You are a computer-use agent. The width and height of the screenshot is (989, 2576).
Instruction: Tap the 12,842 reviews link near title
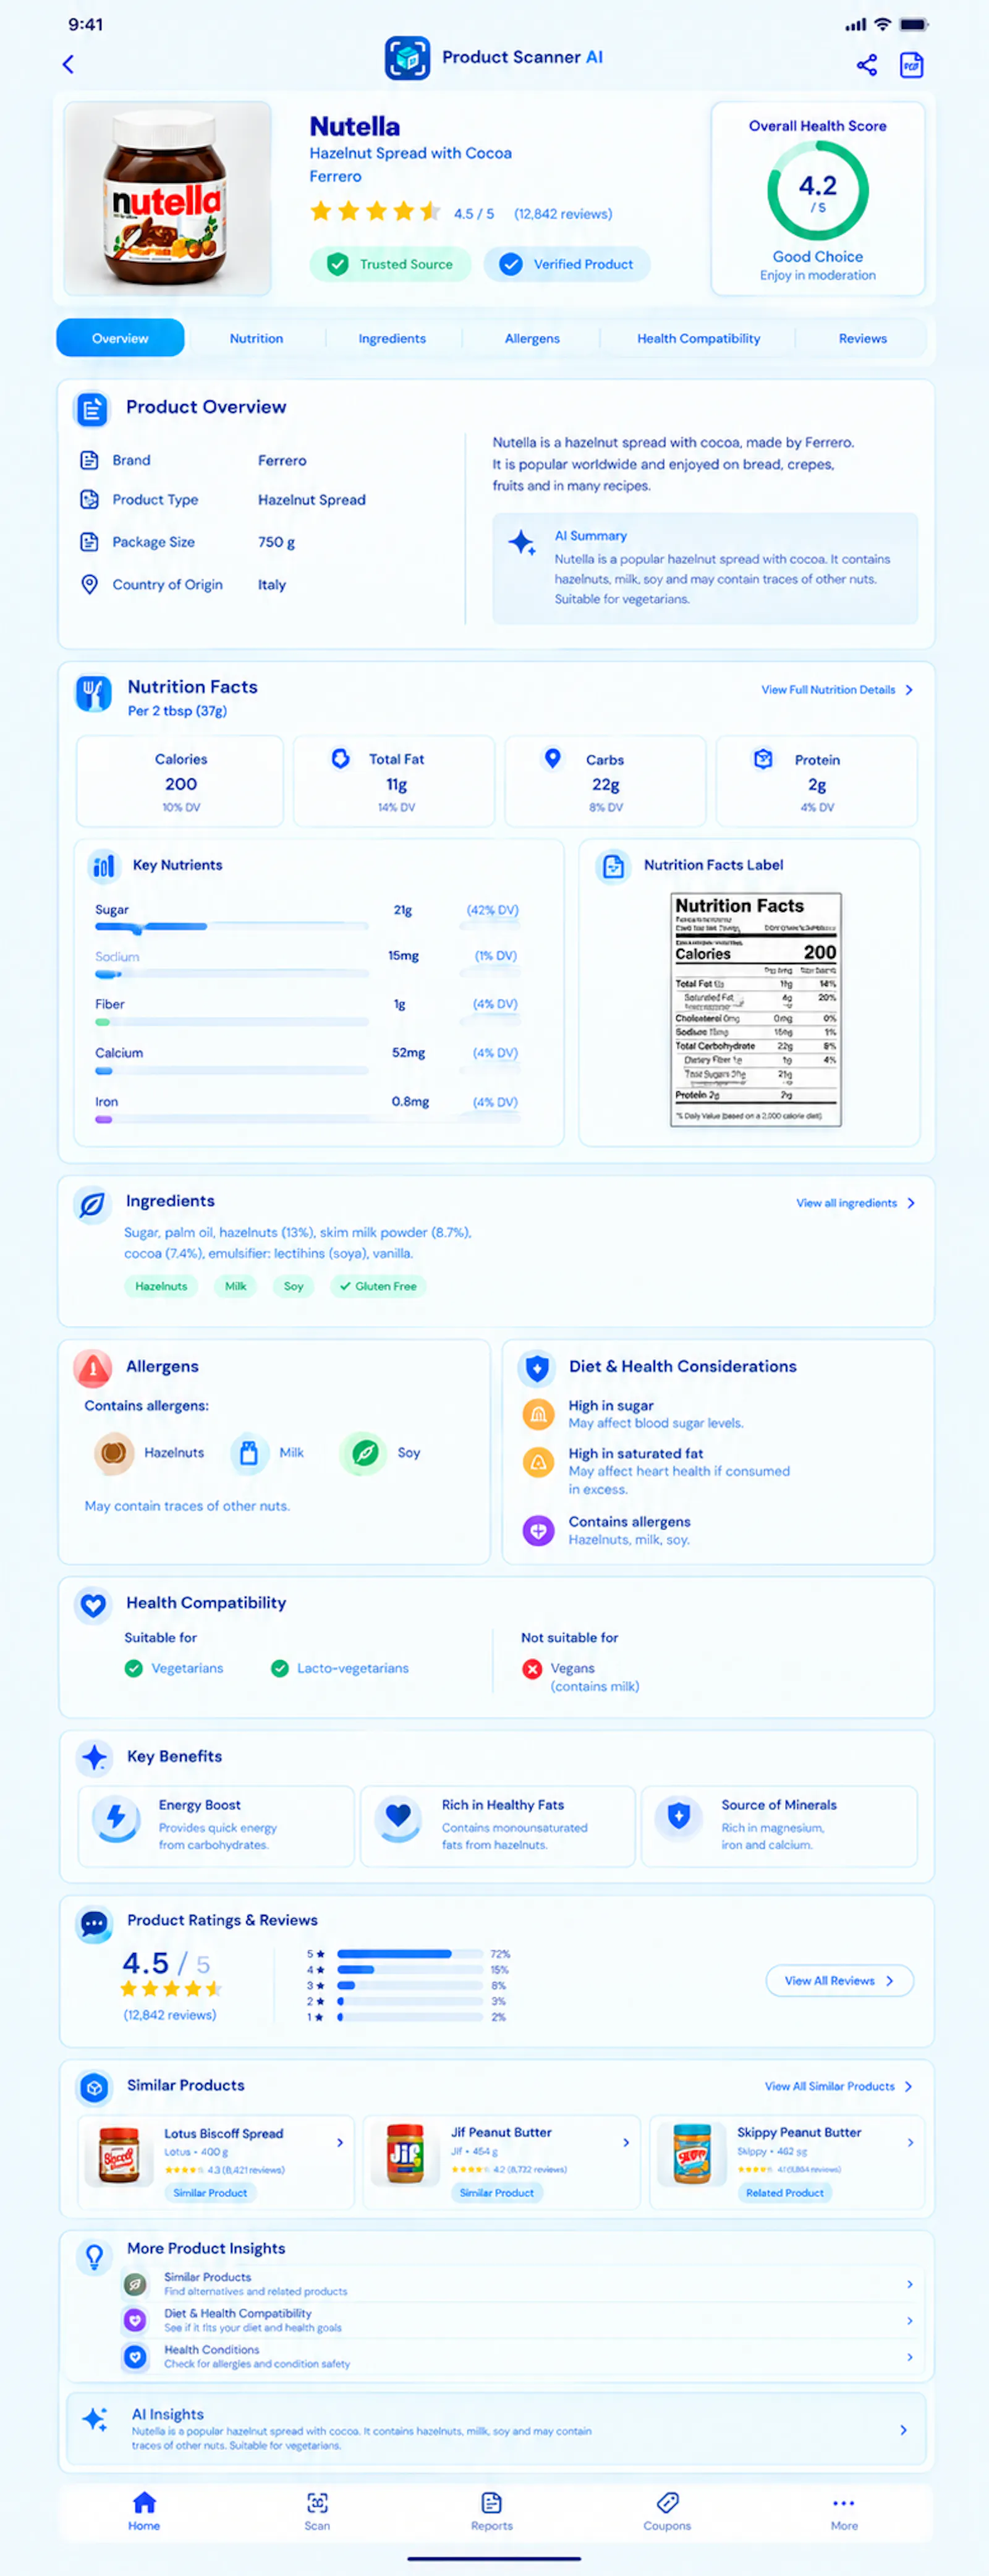coord(563,214)
